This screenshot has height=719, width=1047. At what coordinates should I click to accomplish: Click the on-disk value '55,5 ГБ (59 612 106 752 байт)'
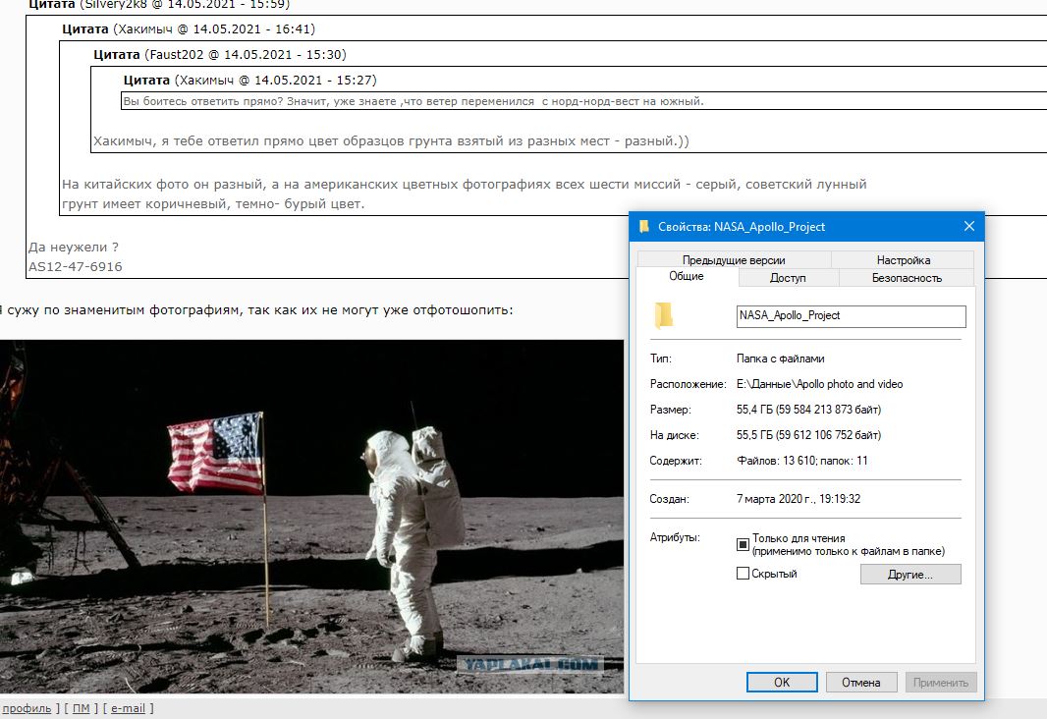pyautogui.click(x=808, y=434)
